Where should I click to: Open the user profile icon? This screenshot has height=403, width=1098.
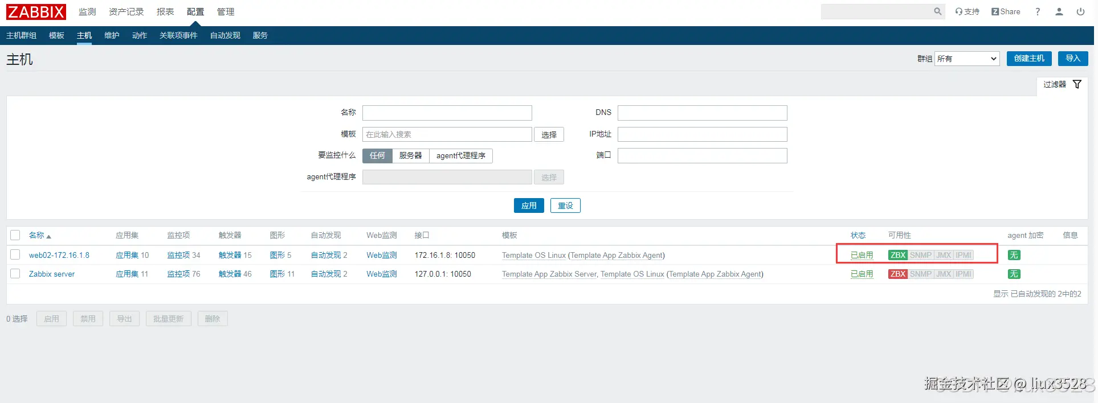[1059, 11]
